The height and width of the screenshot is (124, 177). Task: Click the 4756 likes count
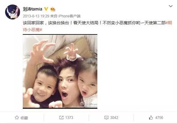(159, 118)
